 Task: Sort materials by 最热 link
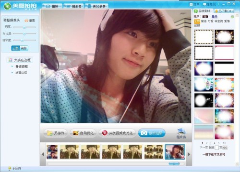coord(215,16)
